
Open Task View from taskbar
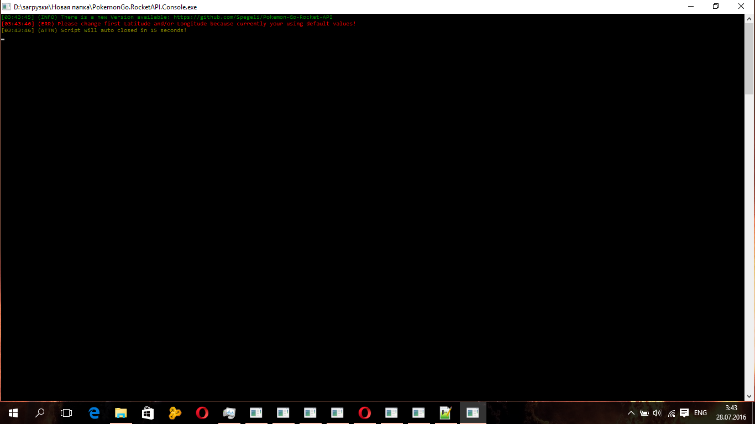tap(66, 412)
